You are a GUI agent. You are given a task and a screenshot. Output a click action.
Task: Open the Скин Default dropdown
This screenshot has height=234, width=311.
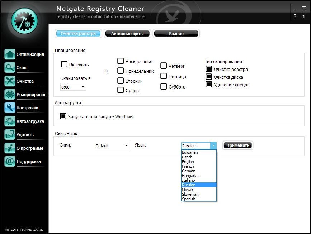point(112,145)
